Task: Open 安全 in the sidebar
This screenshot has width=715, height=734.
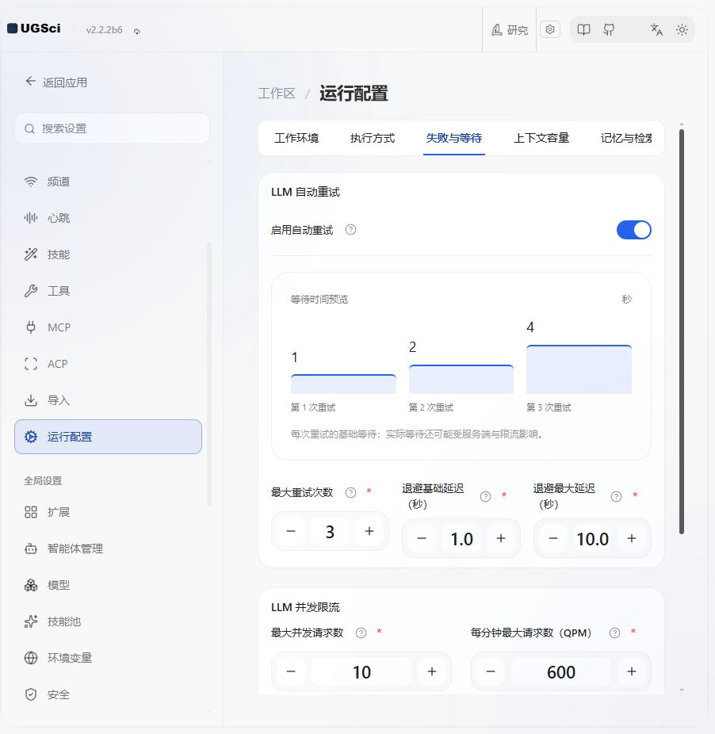Action: (x=108, y=694)
